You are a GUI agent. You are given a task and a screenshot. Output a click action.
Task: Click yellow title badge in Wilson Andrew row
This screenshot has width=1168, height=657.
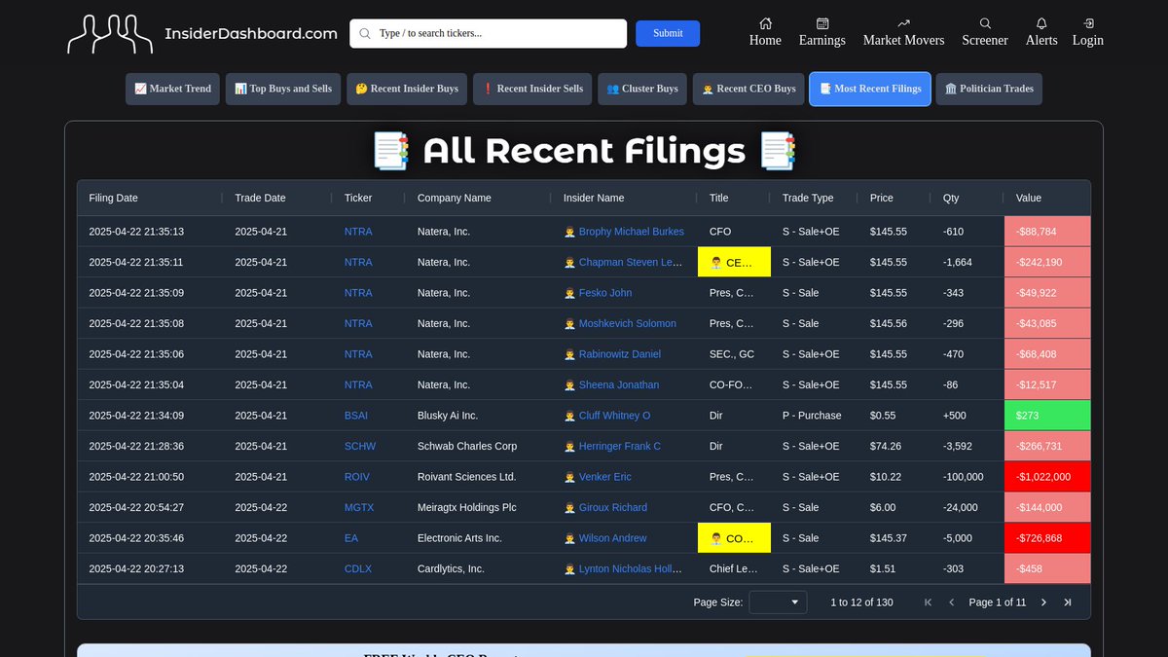pyautogui.click(x=734, y=538)
